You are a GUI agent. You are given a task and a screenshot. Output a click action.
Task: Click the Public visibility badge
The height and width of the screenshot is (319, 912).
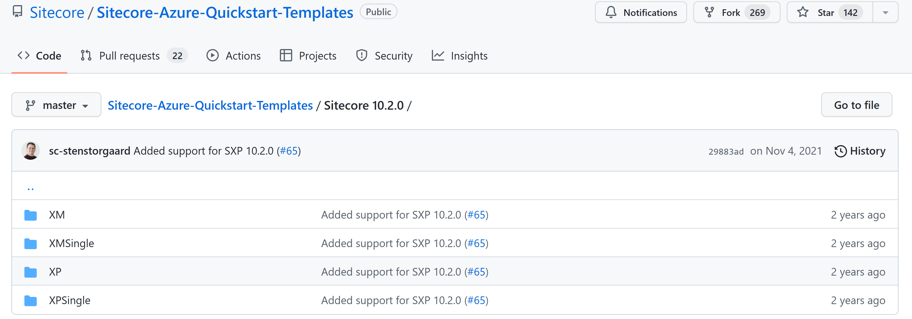[378, 12]
